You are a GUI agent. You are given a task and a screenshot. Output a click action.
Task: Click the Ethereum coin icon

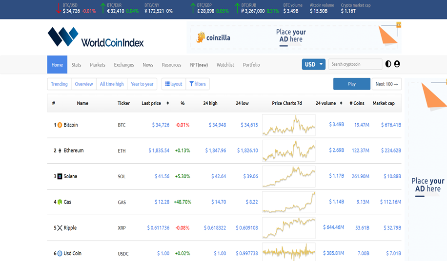(60, 150)
